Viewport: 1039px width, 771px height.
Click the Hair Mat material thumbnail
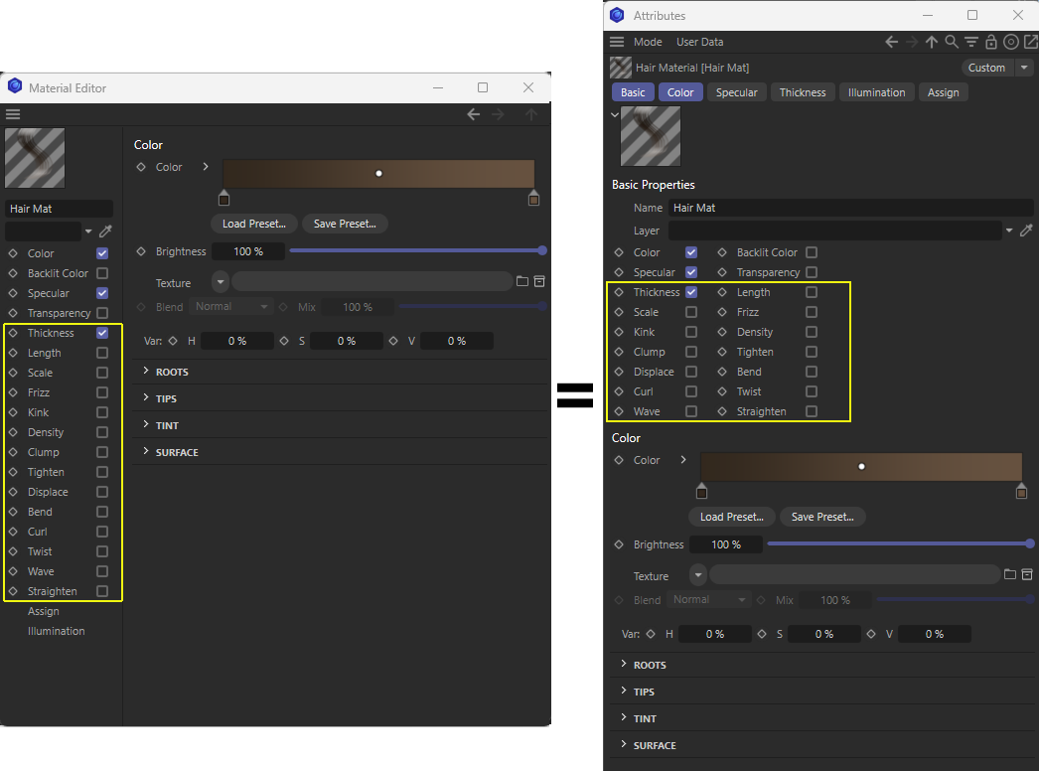click(34, 157)
